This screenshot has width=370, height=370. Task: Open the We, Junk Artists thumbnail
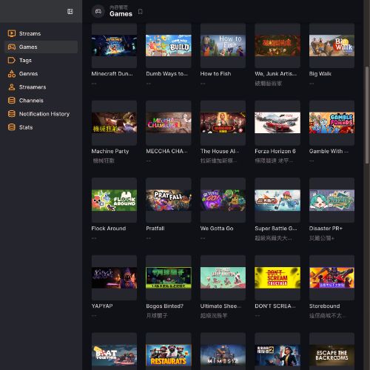tap(277, 45)
